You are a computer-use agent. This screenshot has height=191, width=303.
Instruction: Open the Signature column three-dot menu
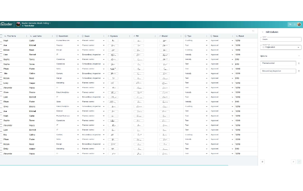click(129, 36)
